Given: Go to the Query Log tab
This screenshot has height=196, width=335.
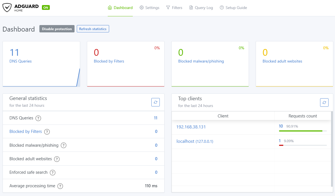Looking at the screenshot, I should (x=201, y=8).
